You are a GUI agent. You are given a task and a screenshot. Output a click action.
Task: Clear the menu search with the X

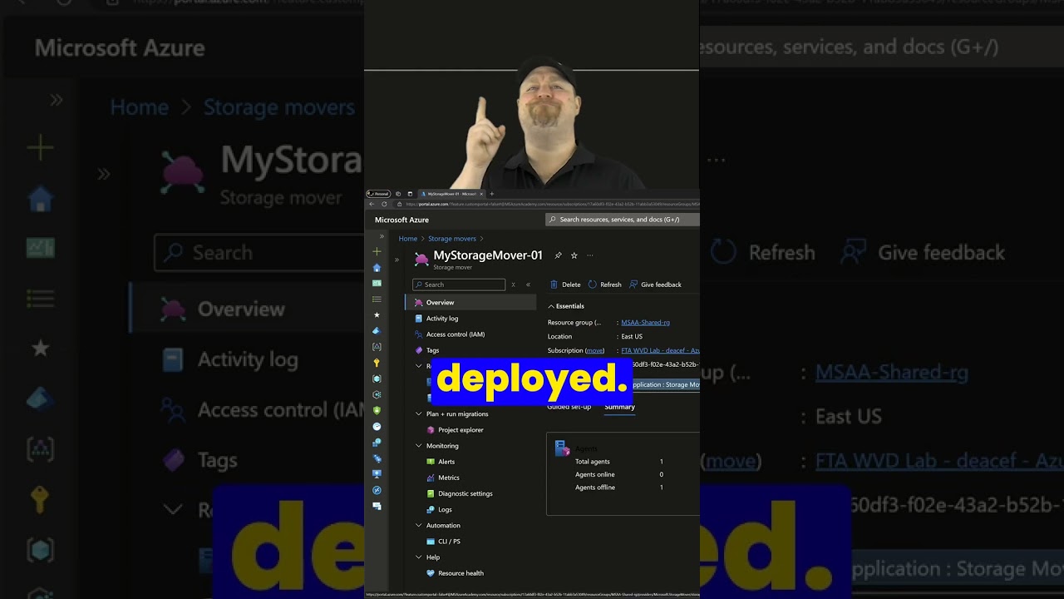[x=513, y=285]
